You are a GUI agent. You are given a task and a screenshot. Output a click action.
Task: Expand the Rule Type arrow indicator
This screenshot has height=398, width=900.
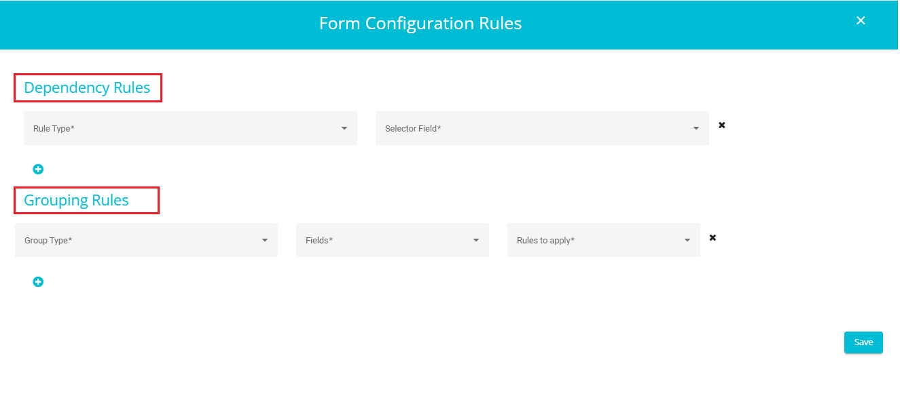point(344,128)
